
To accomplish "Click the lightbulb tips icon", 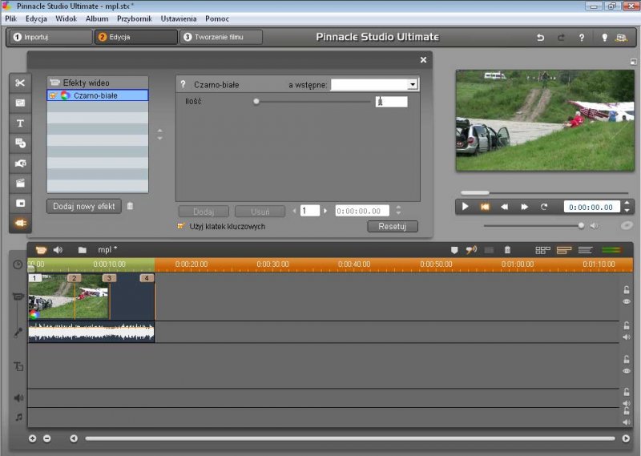I will tap(605, 37).
